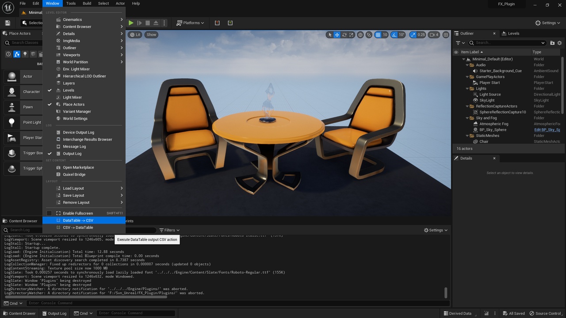Open the editor Settings dropdown top right

click(547, 23)
